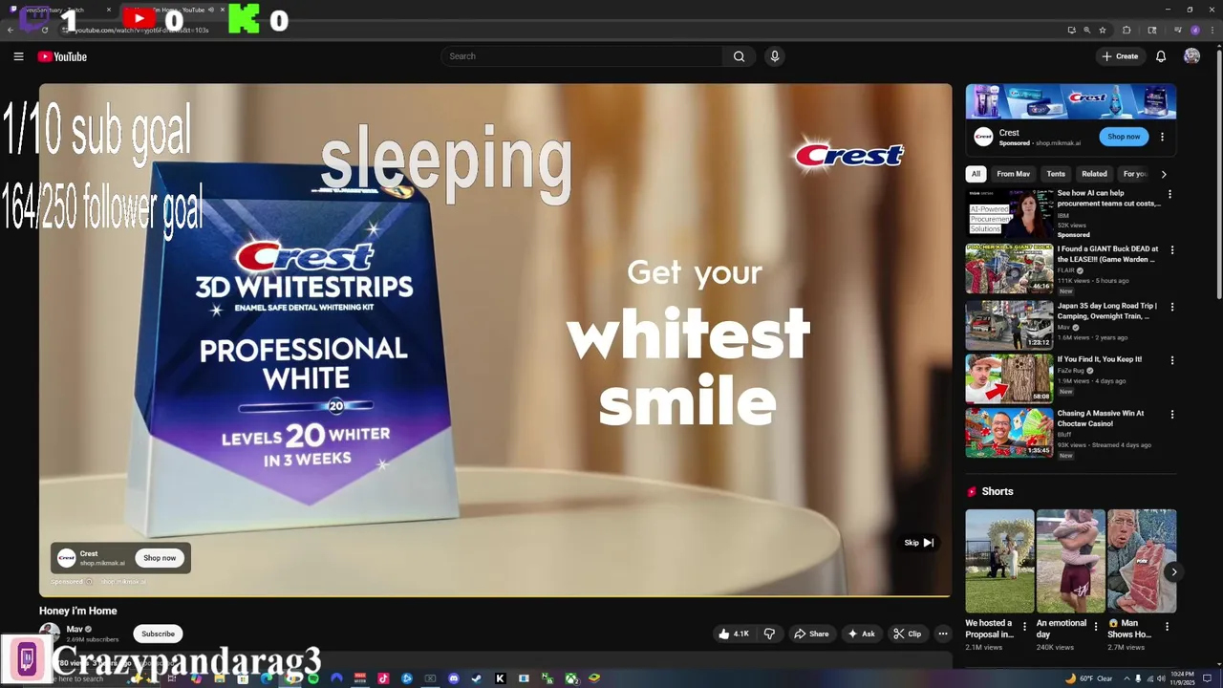Open Spotify from the taskbar
1223x688 pixels.
click(313, 678)
